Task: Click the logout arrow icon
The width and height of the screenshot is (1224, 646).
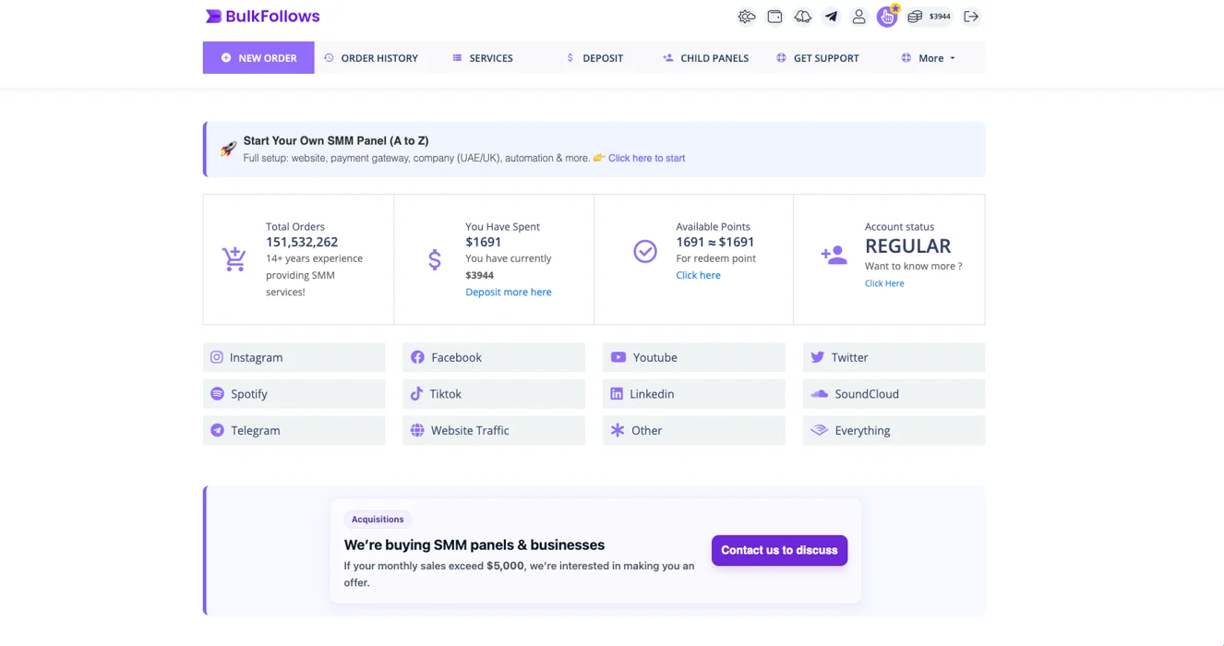Action: click(x=971, y=17)
